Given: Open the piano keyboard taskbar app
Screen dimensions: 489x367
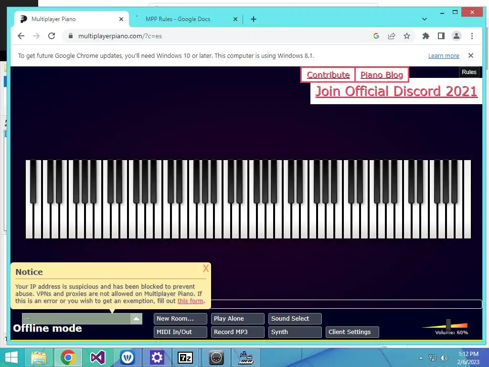Looking at the screenshot, I should pyautogui.click(x=246, y=357).
